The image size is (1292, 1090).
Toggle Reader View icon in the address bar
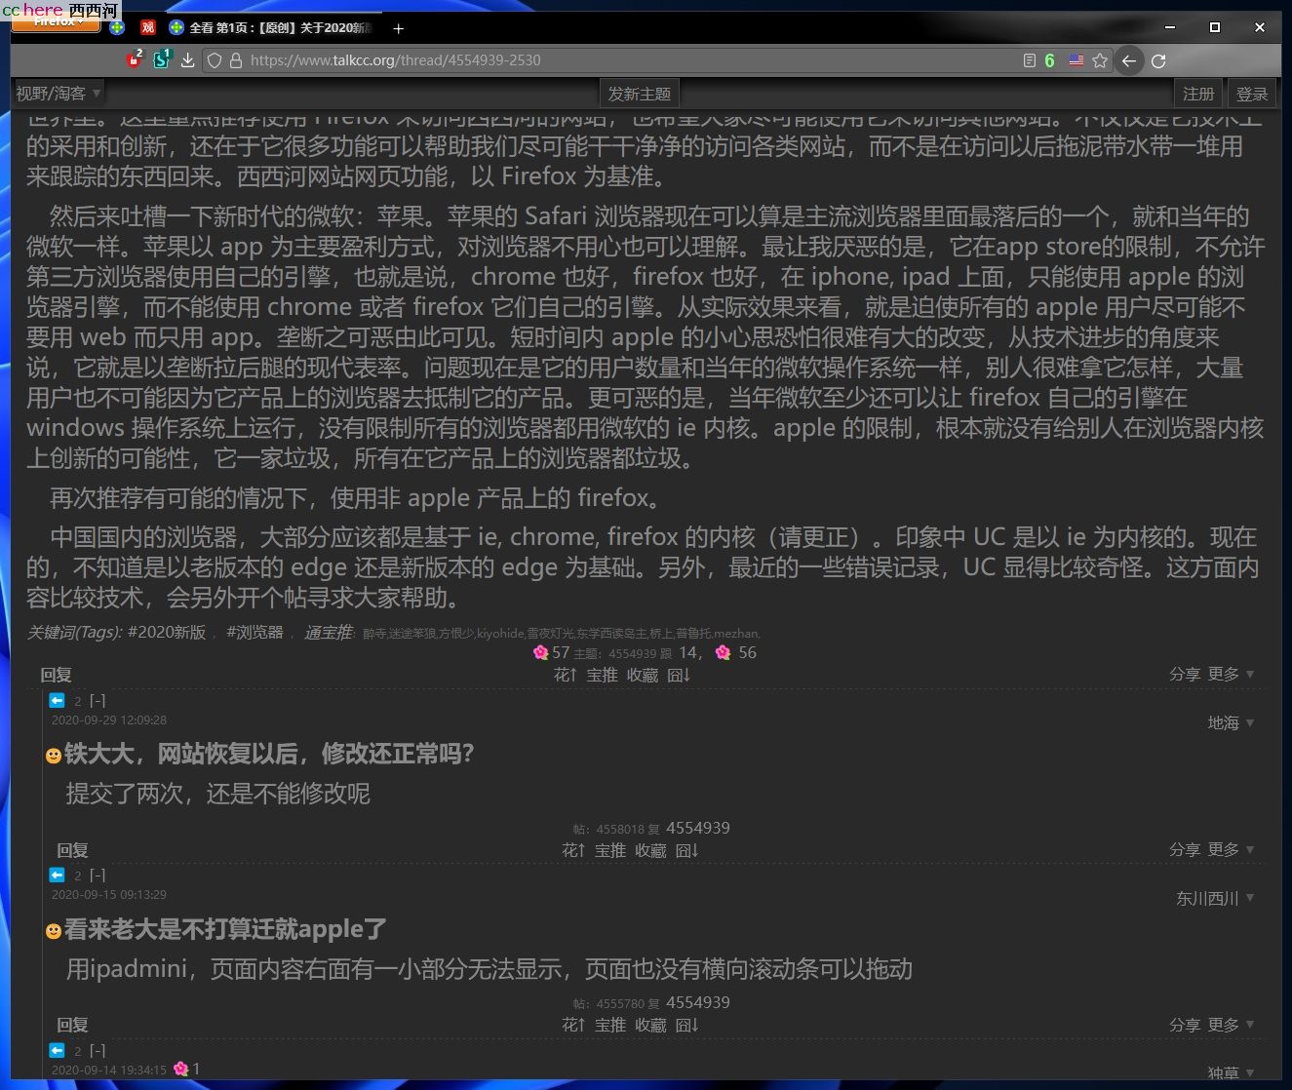(x=1029, y=60)
